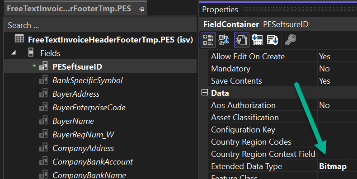Focus the Search ... box
Image resolution: width=357 pixels, height=179 pixels.
pyautogui.click(x=100, y=25)
